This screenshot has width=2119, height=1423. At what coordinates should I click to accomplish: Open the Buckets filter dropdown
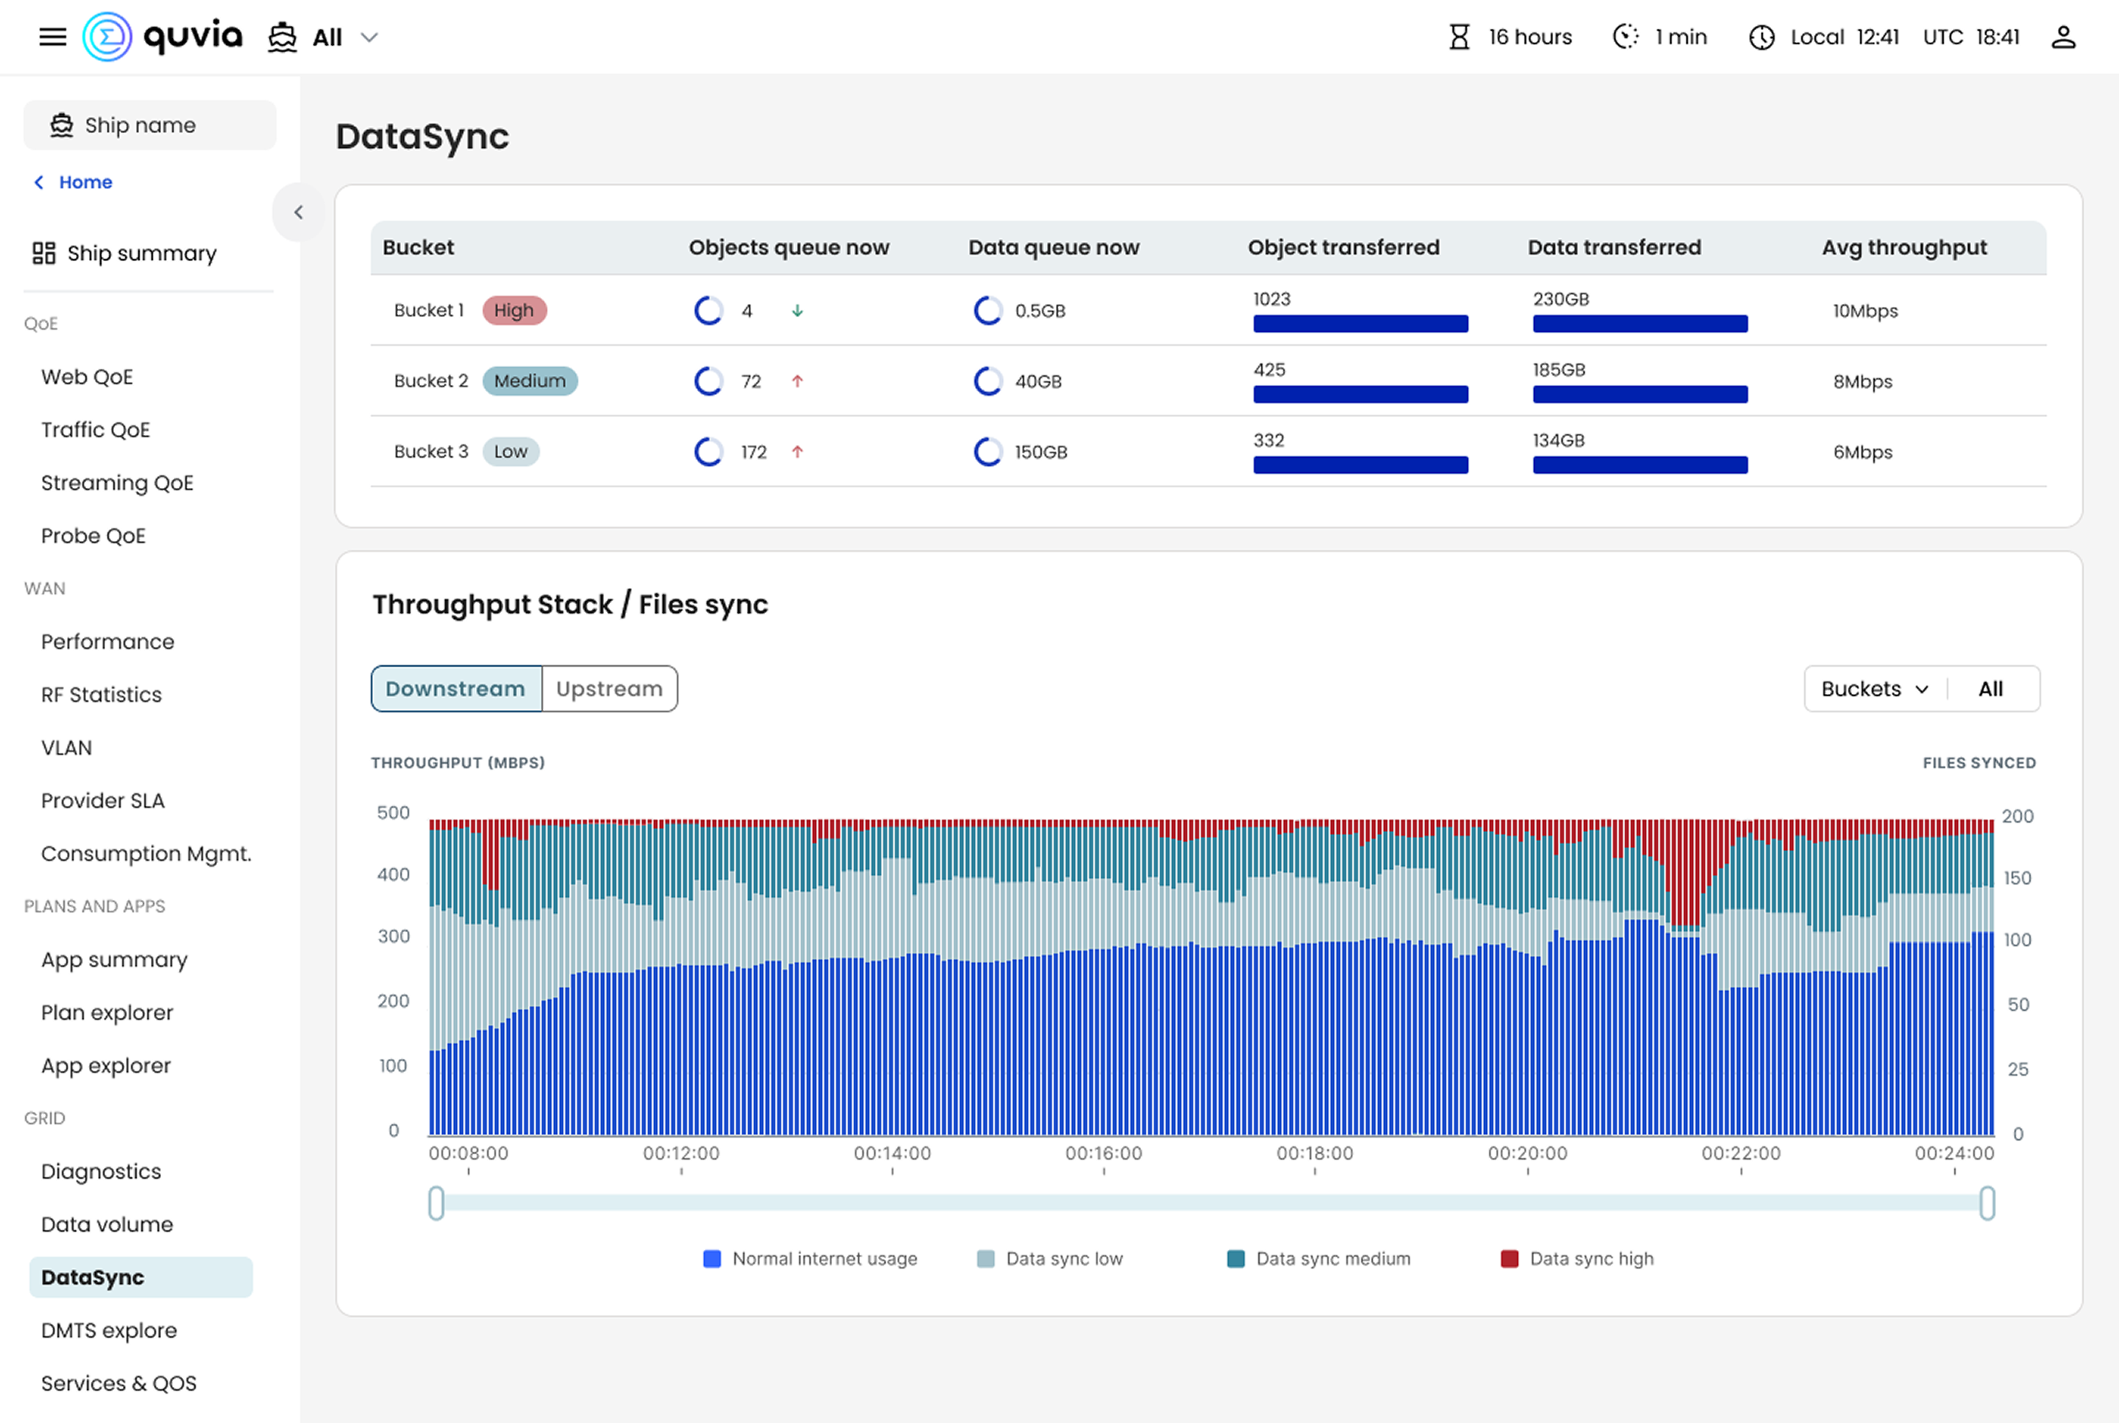click(x=1874, y=689)
